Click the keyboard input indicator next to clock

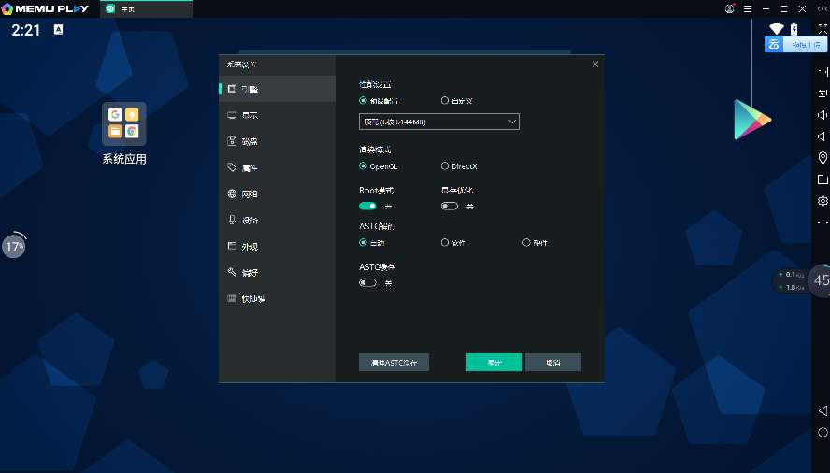[58, 30]
